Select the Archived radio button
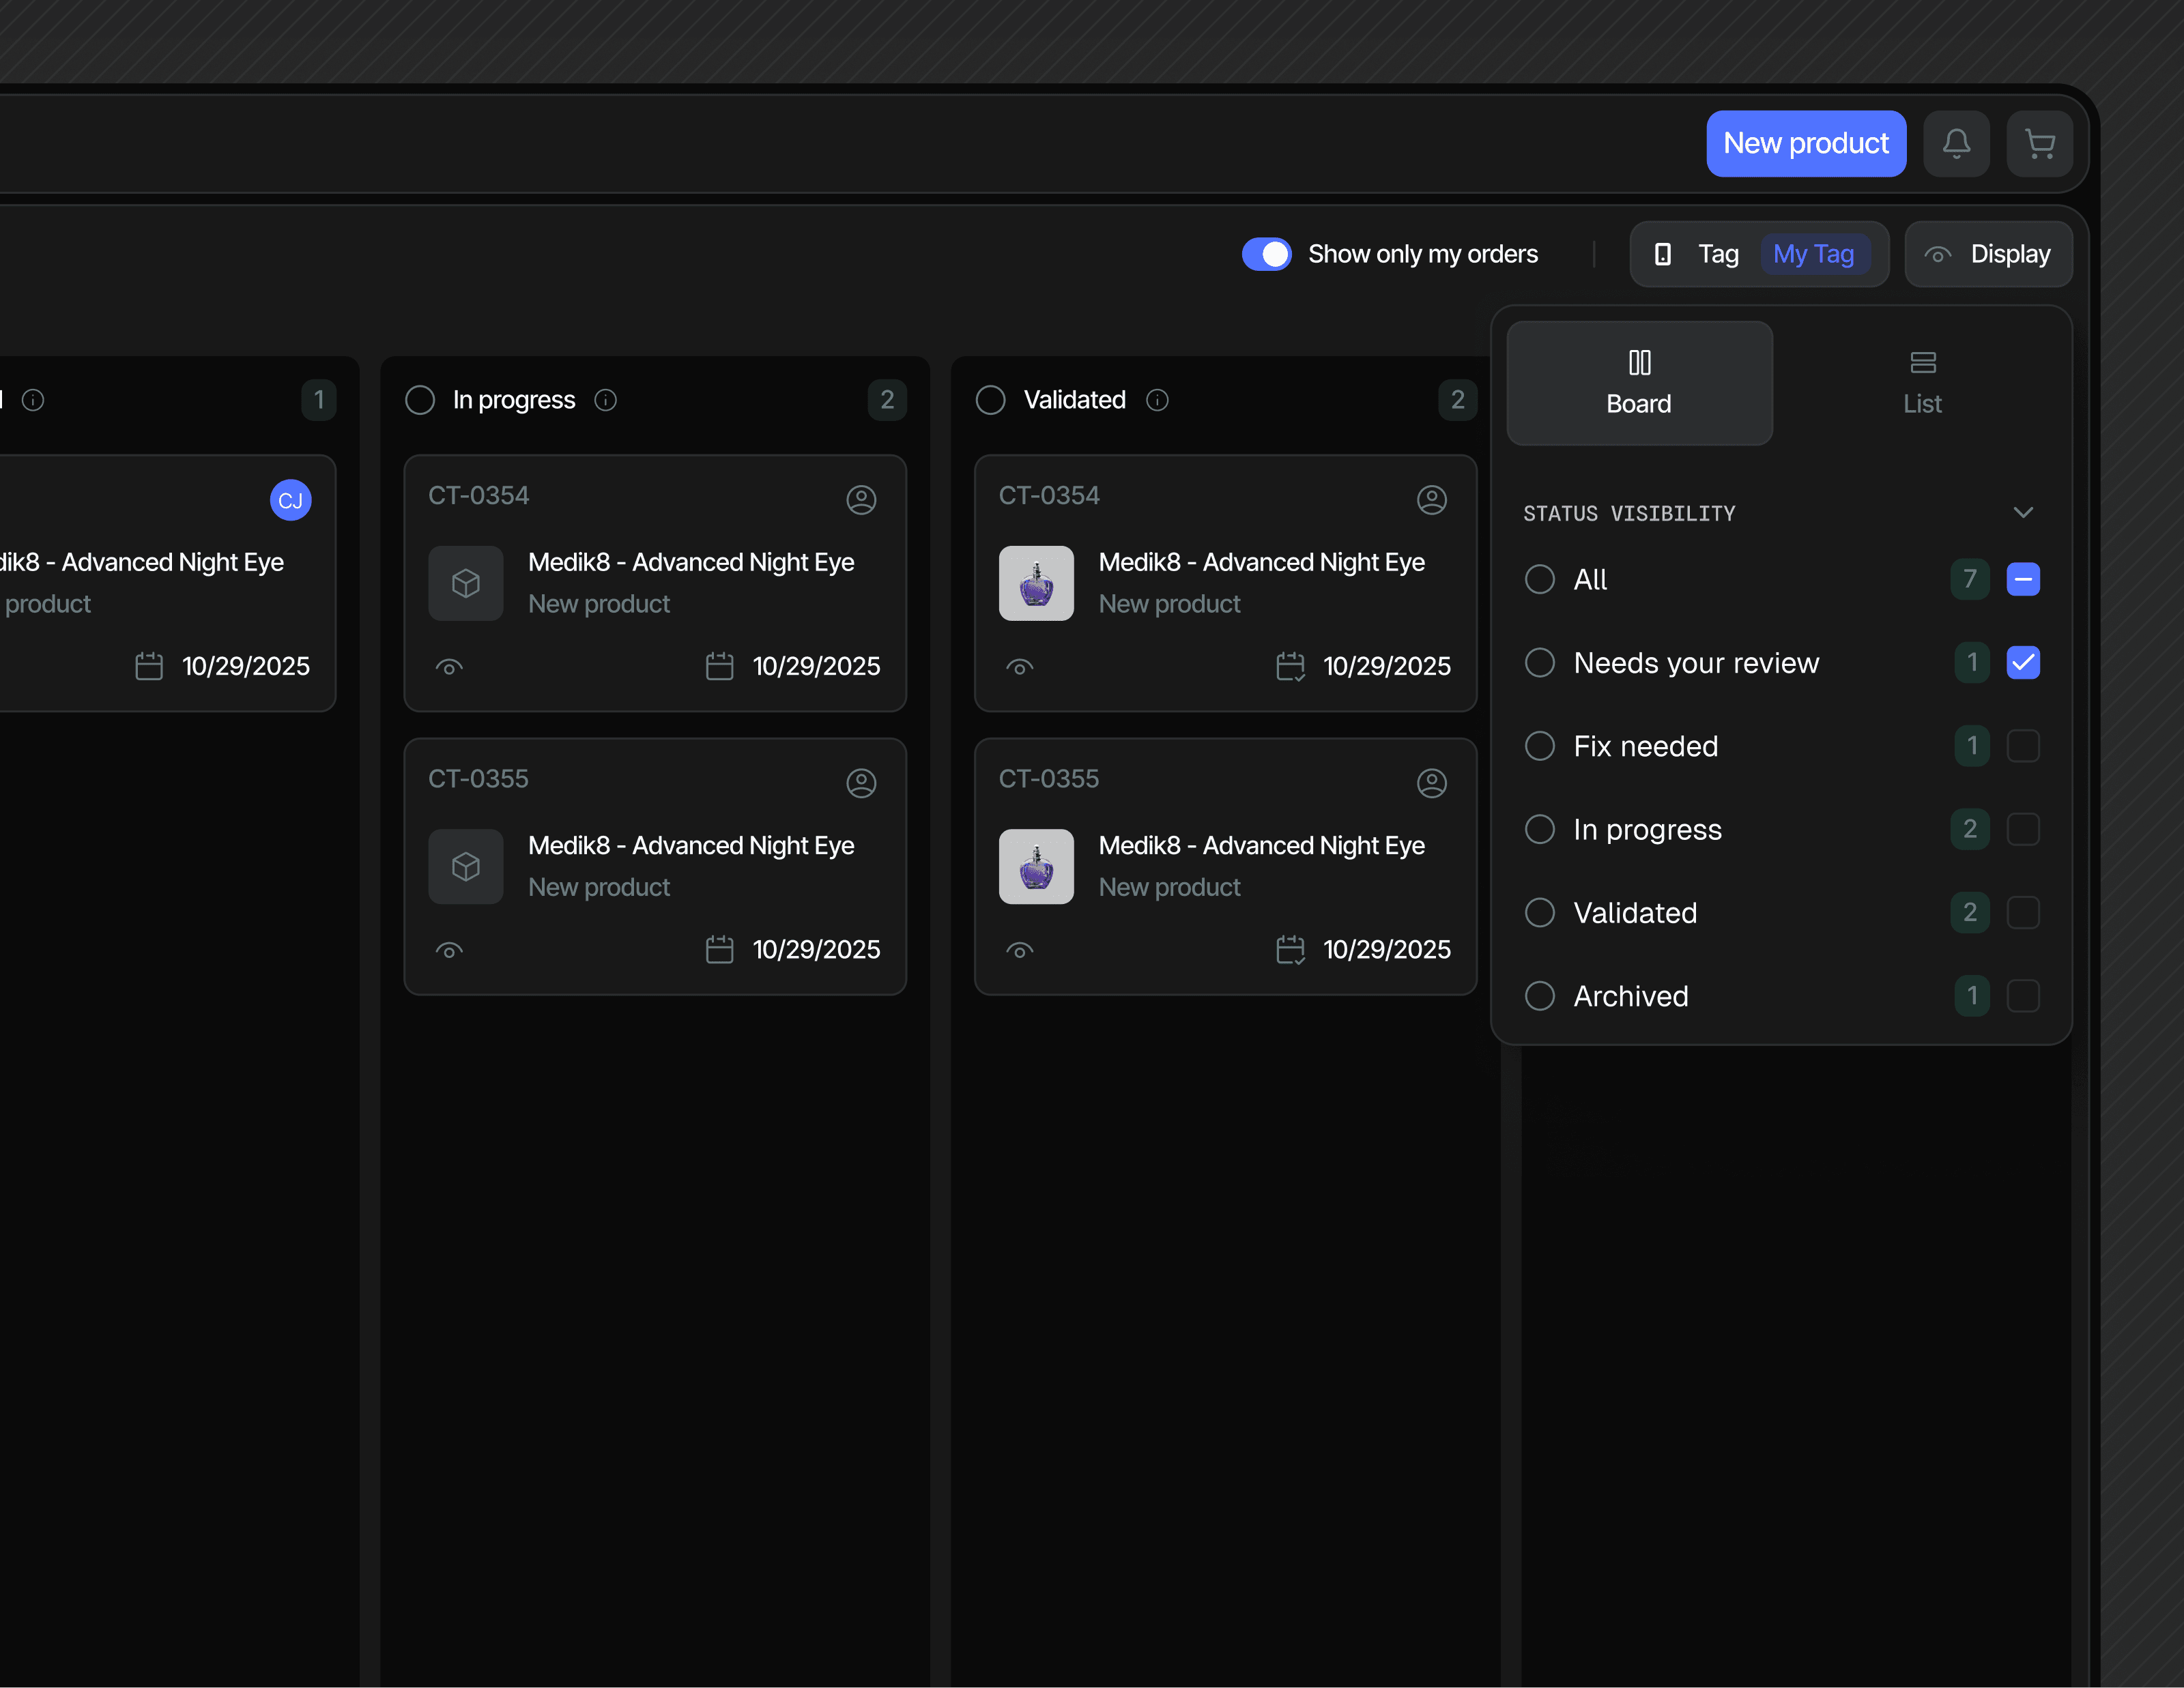Viewport: 2184px width, 1688px height. click(x=1539, y=995)
